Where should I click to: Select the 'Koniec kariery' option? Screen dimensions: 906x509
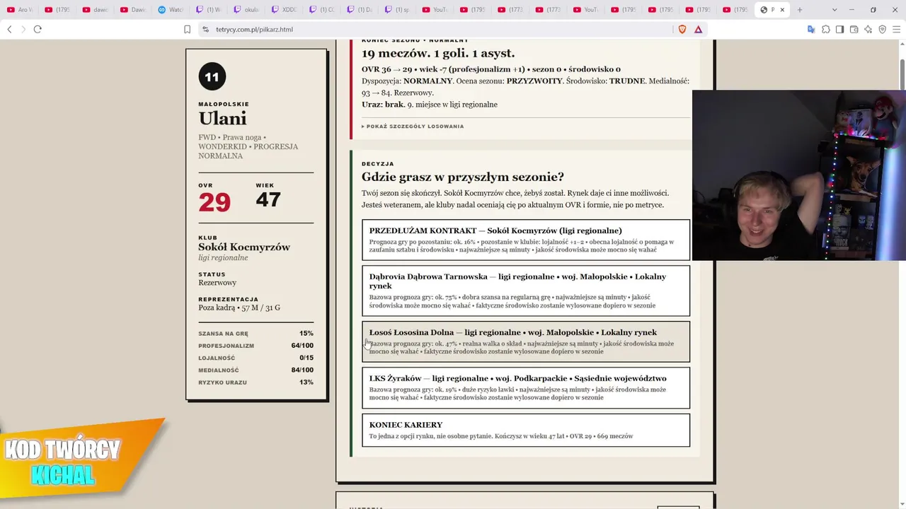click(526, 430)
